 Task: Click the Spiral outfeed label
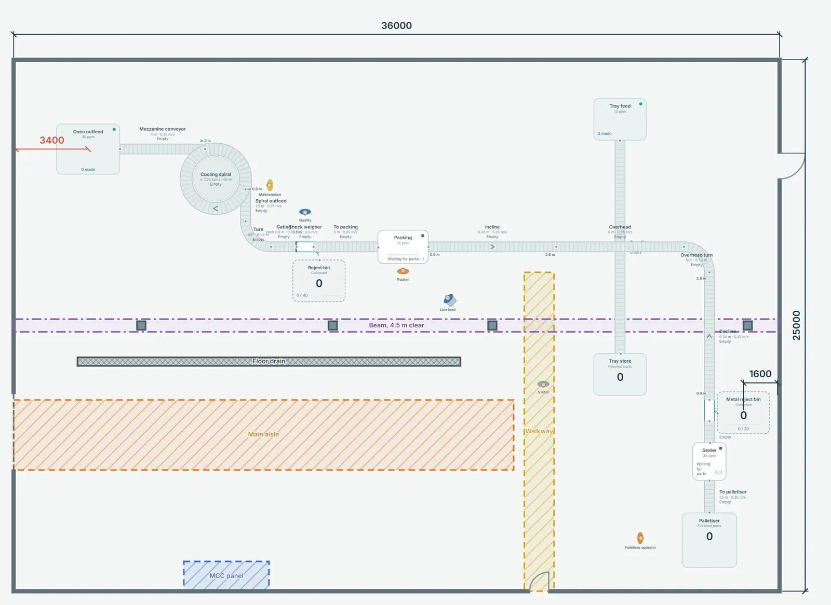pyautogui.click(x=271, y=201)
